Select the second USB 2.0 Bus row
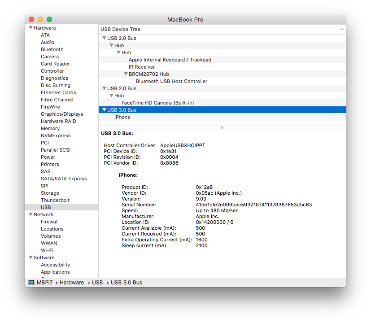The height and width of the screenshot is (323, 371). click(222, 88)
